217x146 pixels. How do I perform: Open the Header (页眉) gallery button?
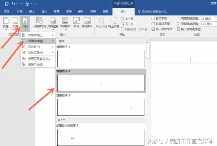6,24
